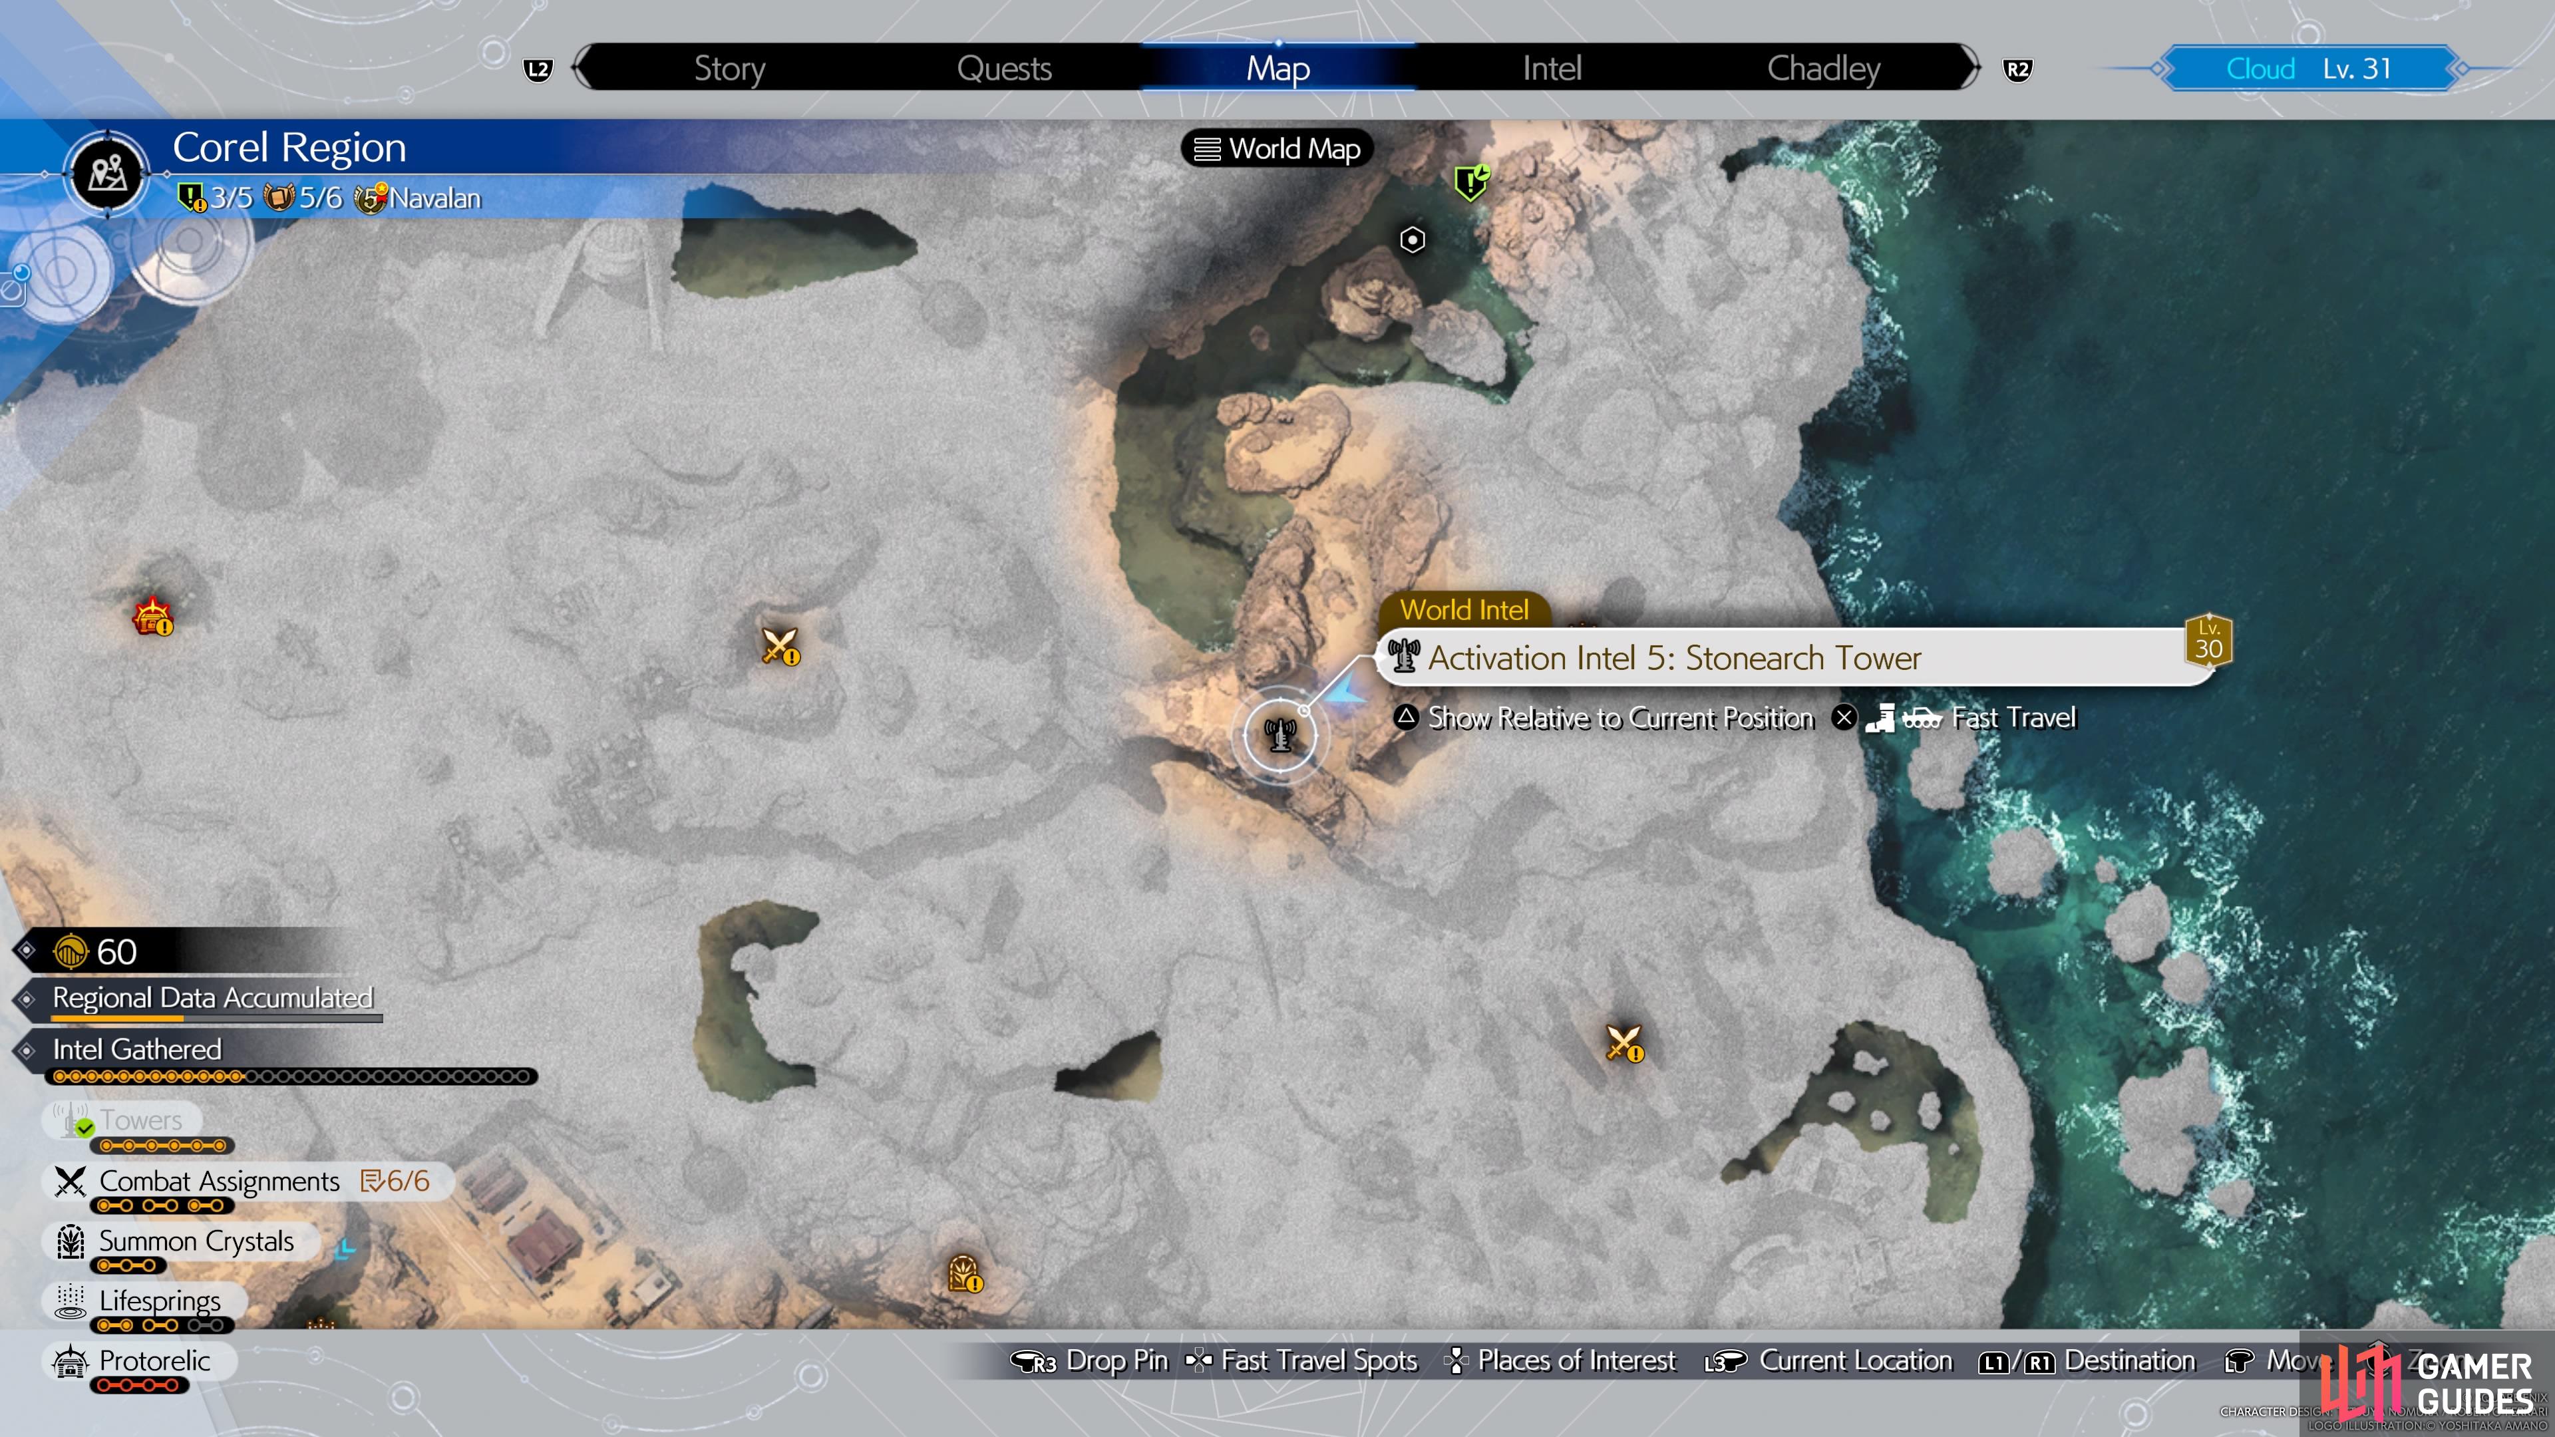Click the Cloud Lv. 31 character banner
Screen dimensions: 2555x1437
[2309, 69]
